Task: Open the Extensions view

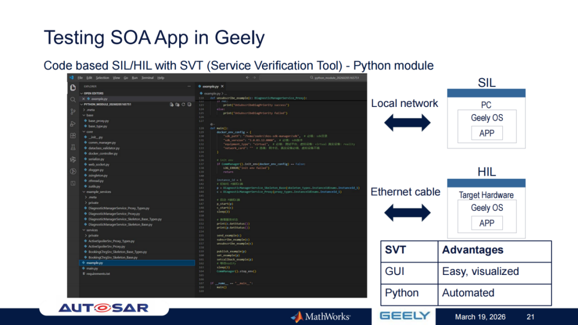Action: pyautogui.click(x=73, y=136)
